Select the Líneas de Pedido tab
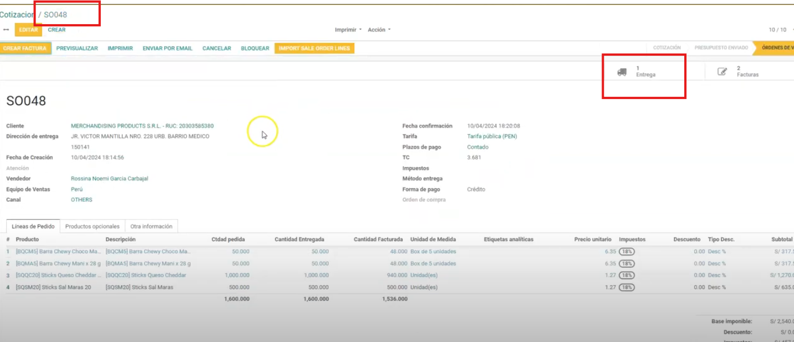Viewport: 794px width, 342px height. tap(33, 226)
